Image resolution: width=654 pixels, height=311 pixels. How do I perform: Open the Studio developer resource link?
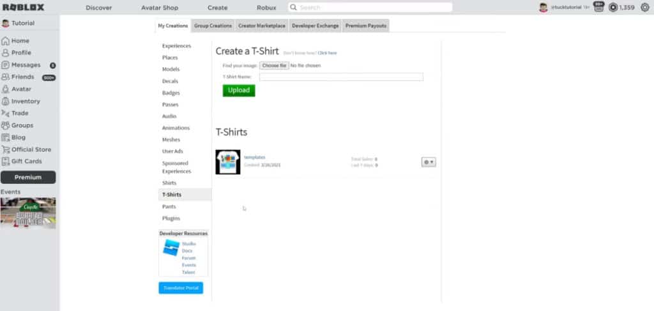[x=189, y=244]
